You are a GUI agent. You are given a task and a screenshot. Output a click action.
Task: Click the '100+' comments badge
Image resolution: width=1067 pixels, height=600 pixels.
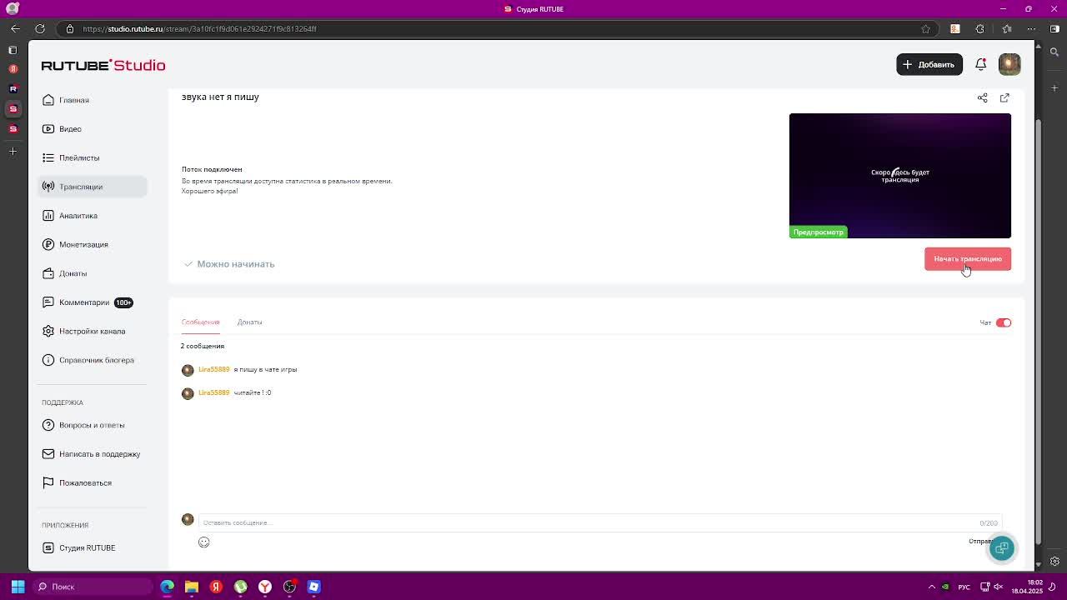pos(123,302)
